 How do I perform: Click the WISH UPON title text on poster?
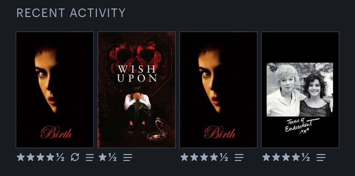coord(137,74)
